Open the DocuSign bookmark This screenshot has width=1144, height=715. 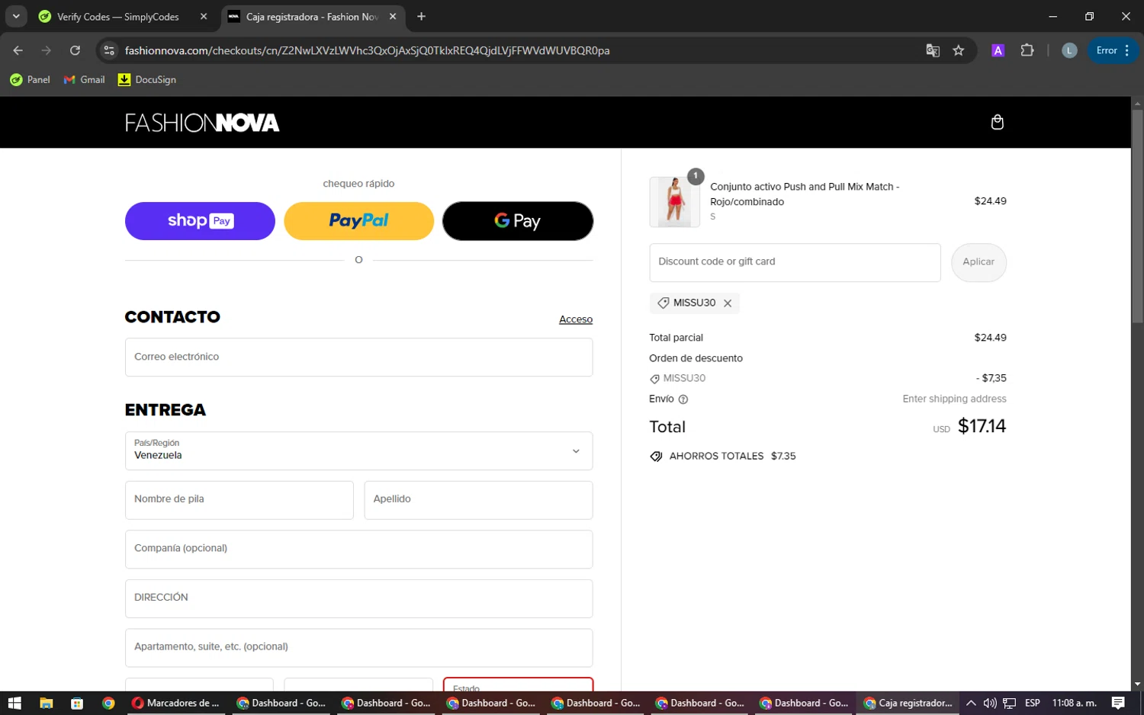[x=147, y=79]
